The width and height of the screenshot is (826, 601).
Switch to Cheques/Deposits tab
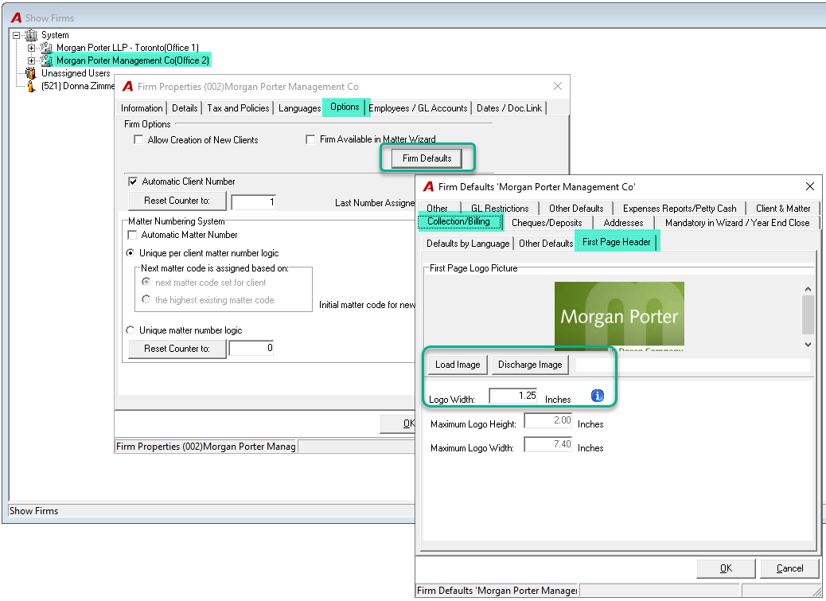[x=547, y=223]
